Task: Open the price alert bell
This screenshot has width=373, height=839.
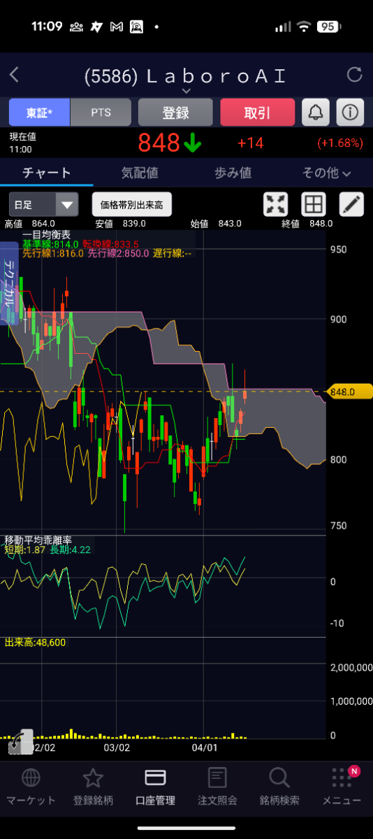Action: click(316, 112)
